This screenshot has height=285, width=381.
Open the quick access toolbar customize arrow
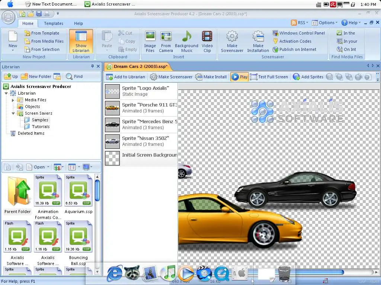click(58, 14)
